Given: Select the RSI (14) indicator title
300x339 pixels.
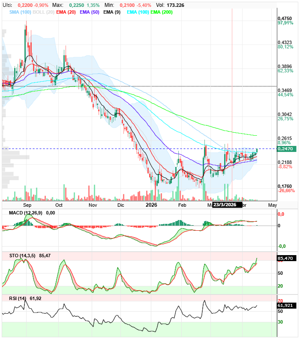Looking at the screenshot, I should tap(18, 298).
